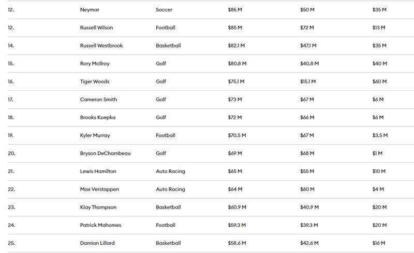Select the $3.5 M value in Kyler Murray's row
This screenshot has height=253, width=414.
click(x=380, y=136)
